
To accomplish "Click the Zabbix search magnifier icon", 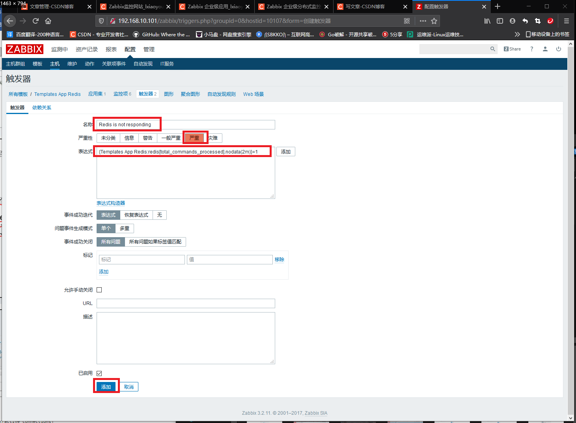I will coord(492,49).
